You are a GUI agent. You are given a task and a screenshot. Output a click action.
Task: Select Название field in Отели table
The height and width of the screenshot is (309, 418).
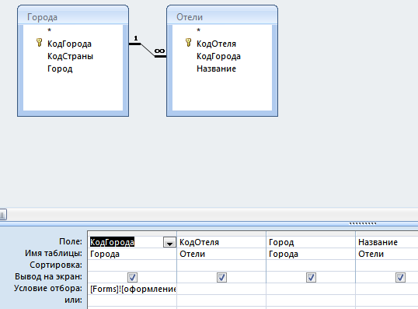(x=216, y=69)
